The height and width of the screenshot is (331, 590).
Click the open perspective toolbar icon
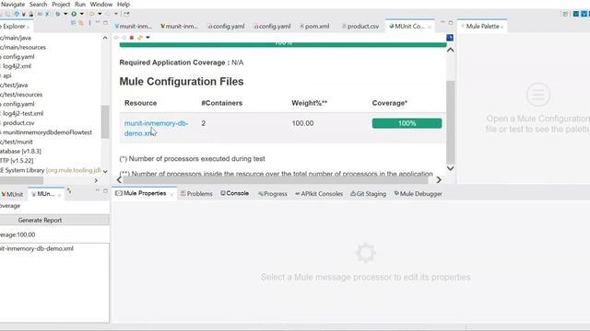pyautogui.click(x=126, y=14)
